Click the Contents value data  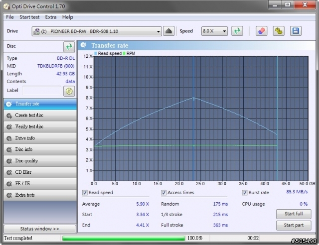point(70,82)
